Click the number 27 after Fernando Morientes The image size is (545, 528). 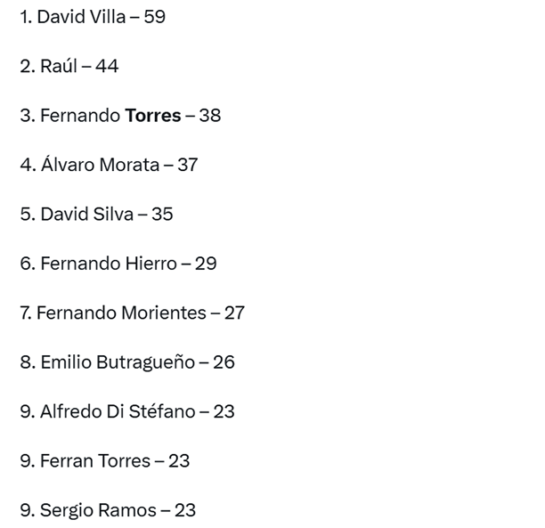coord(234,313)
